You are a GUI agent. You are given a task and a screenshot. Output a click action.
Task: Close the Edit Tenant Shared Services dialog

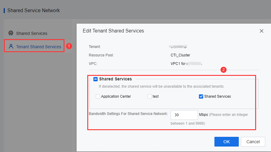(261, 31)
